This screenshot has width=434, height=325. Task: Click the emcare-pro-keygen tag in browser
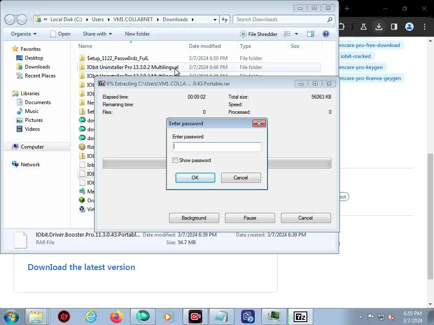point(361,67)
